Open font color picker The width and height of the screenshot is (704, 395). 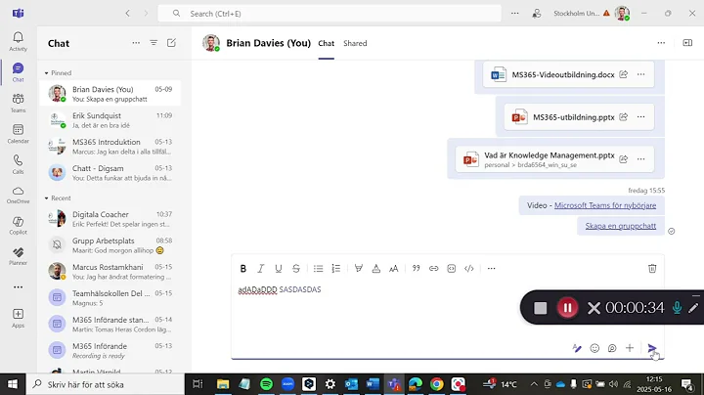pyautogui.click(x=376, y=269)
